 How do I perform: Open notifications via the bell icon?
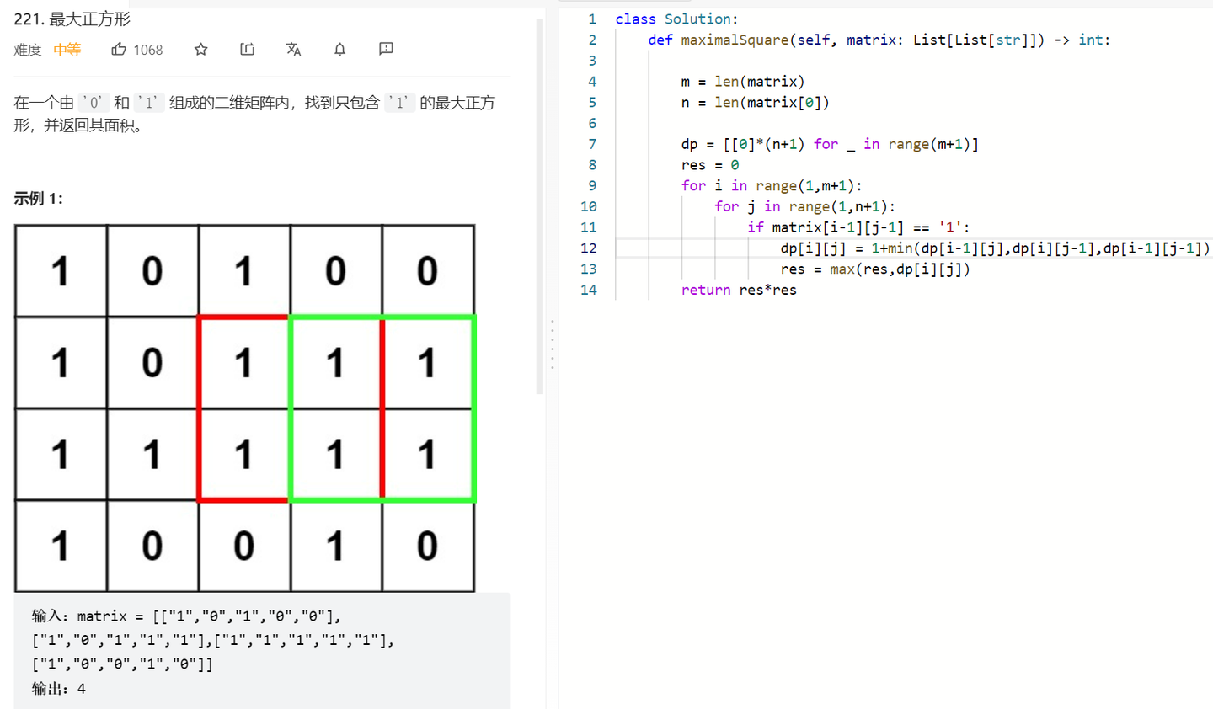[x=339, y=49]
